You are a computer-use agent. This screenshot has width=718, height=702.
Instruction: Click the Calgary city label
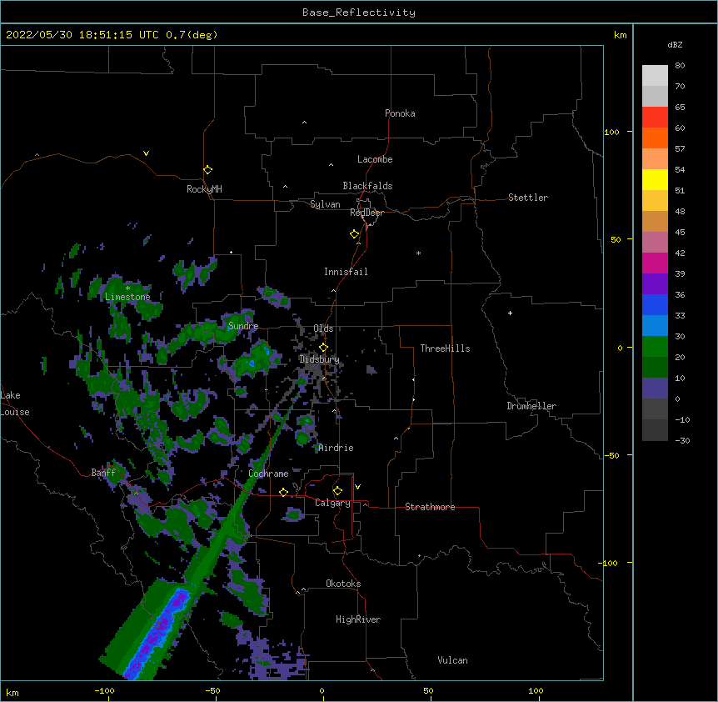332,503
